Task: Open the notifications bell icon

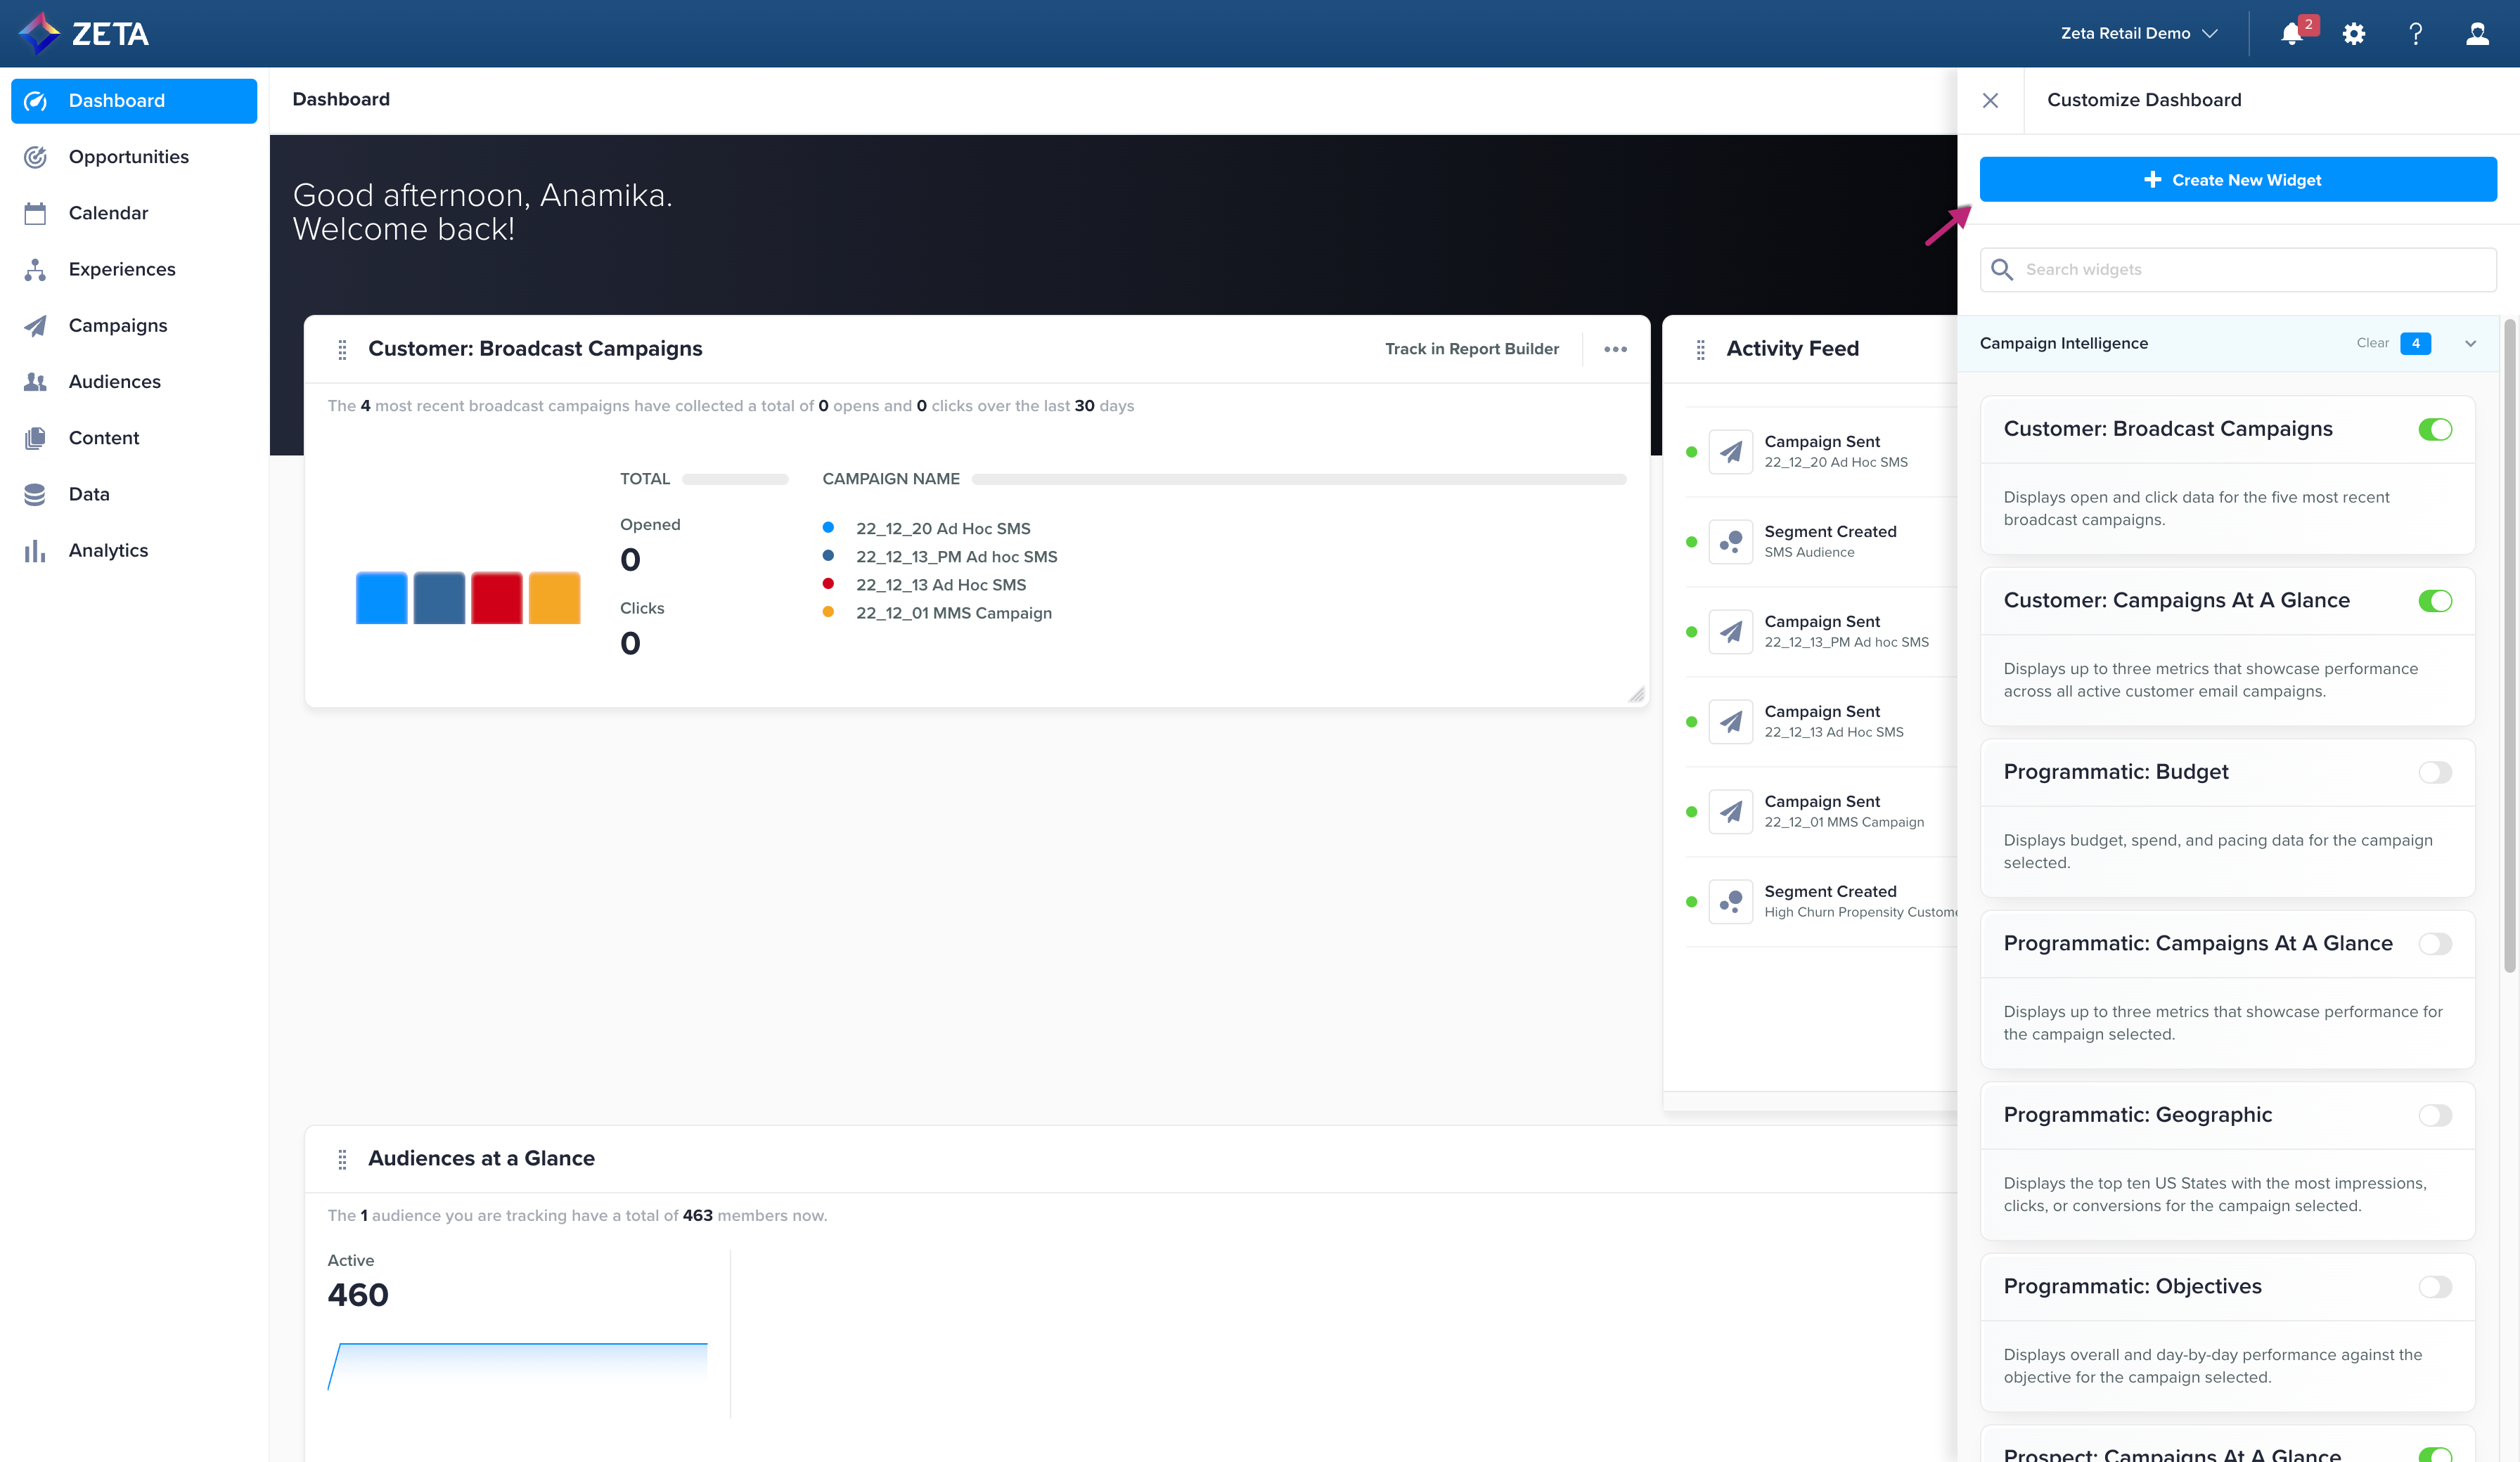Action: click(2292, 34)
